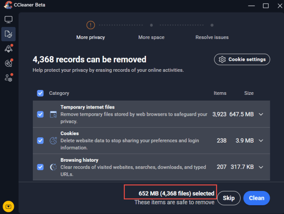
Task: Open the computer status sidebar icon
Action: 8,19
